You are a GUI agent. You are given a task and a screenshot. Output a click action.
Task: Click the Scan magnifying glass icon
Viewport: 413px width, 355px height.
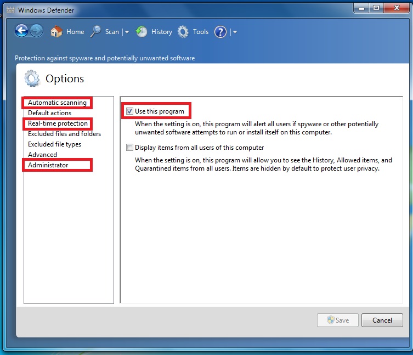click(95, 32)
